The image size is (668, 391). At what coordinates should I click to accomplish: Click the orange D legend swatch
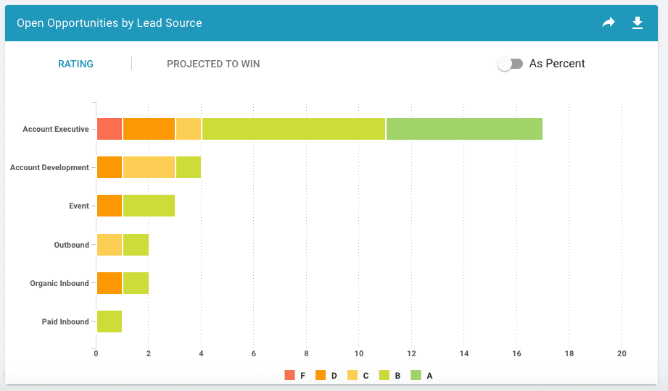tap(321, 375)
